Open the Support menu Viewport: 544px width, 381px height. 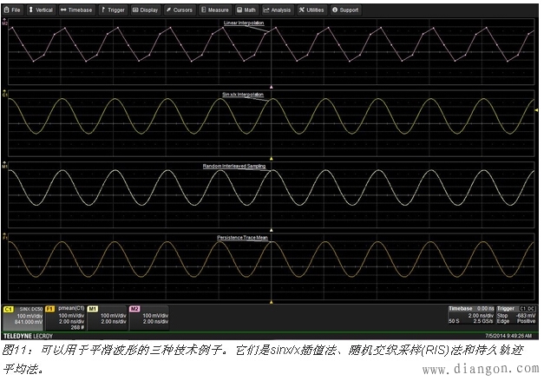coord(346,10)
